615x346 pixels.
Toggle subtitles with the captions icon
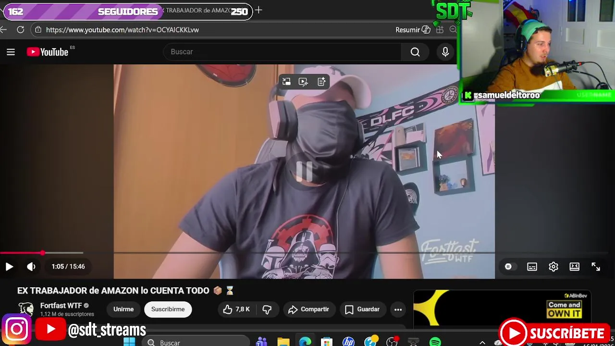tap(532, 267)
